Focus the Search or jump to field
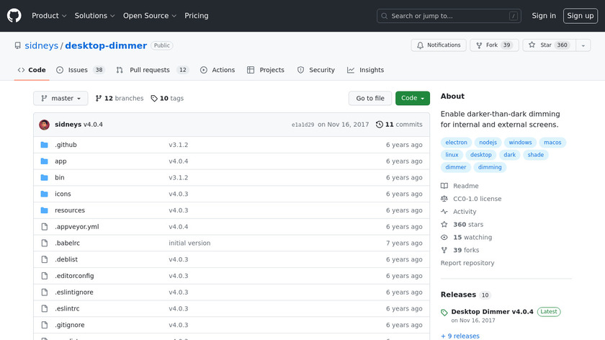 point(449,16)
